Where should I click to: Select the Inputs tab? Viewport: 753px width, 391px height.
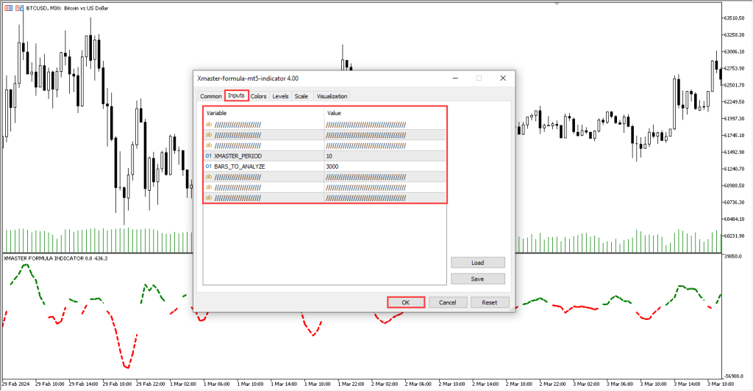point(236,96)
